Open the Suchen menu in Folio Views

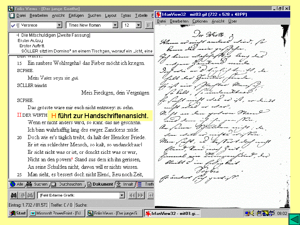(x=94, y=15)
